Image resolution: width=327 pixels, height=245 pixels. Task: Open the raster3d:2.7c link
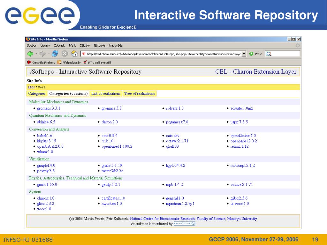(x=112, y=171)
